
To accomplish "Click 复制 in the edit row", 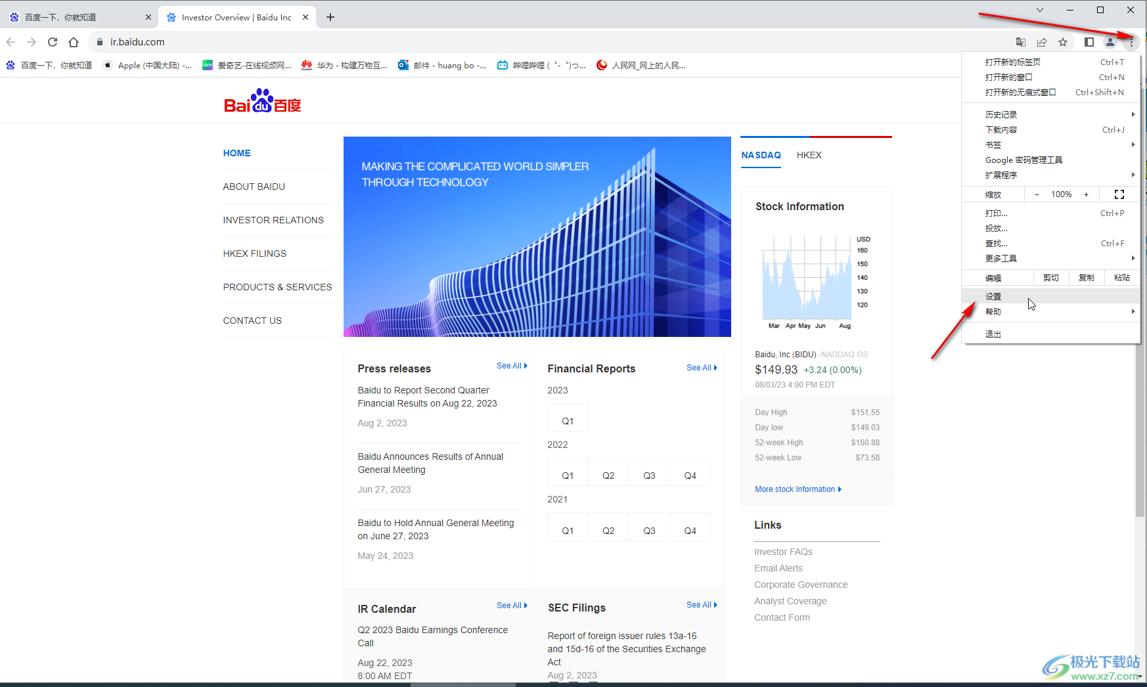I will click(x=1087, y=278).
